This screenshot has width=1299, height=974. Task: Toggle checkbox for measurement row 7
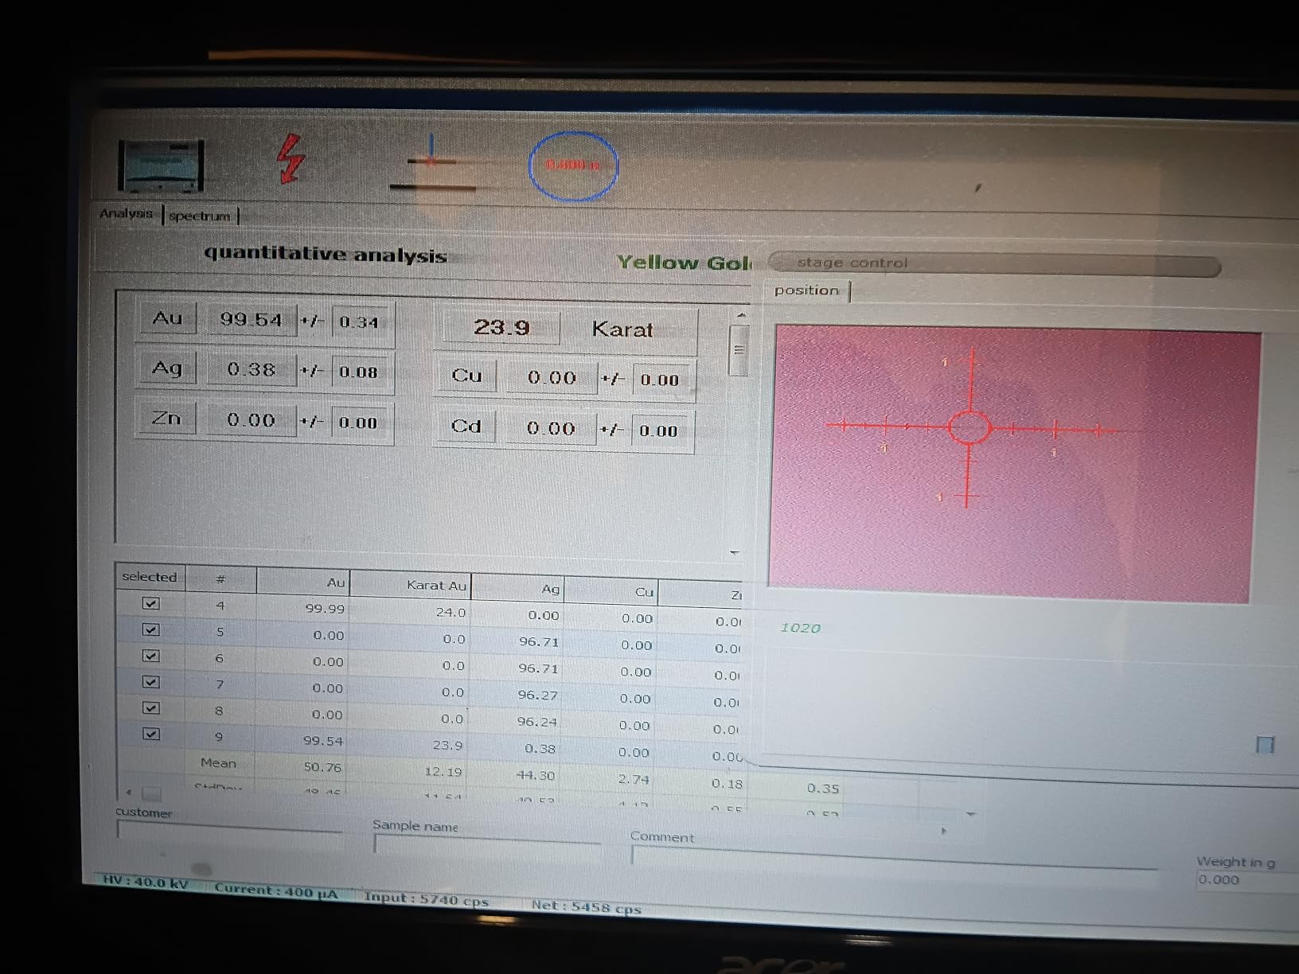pos(150,682)
